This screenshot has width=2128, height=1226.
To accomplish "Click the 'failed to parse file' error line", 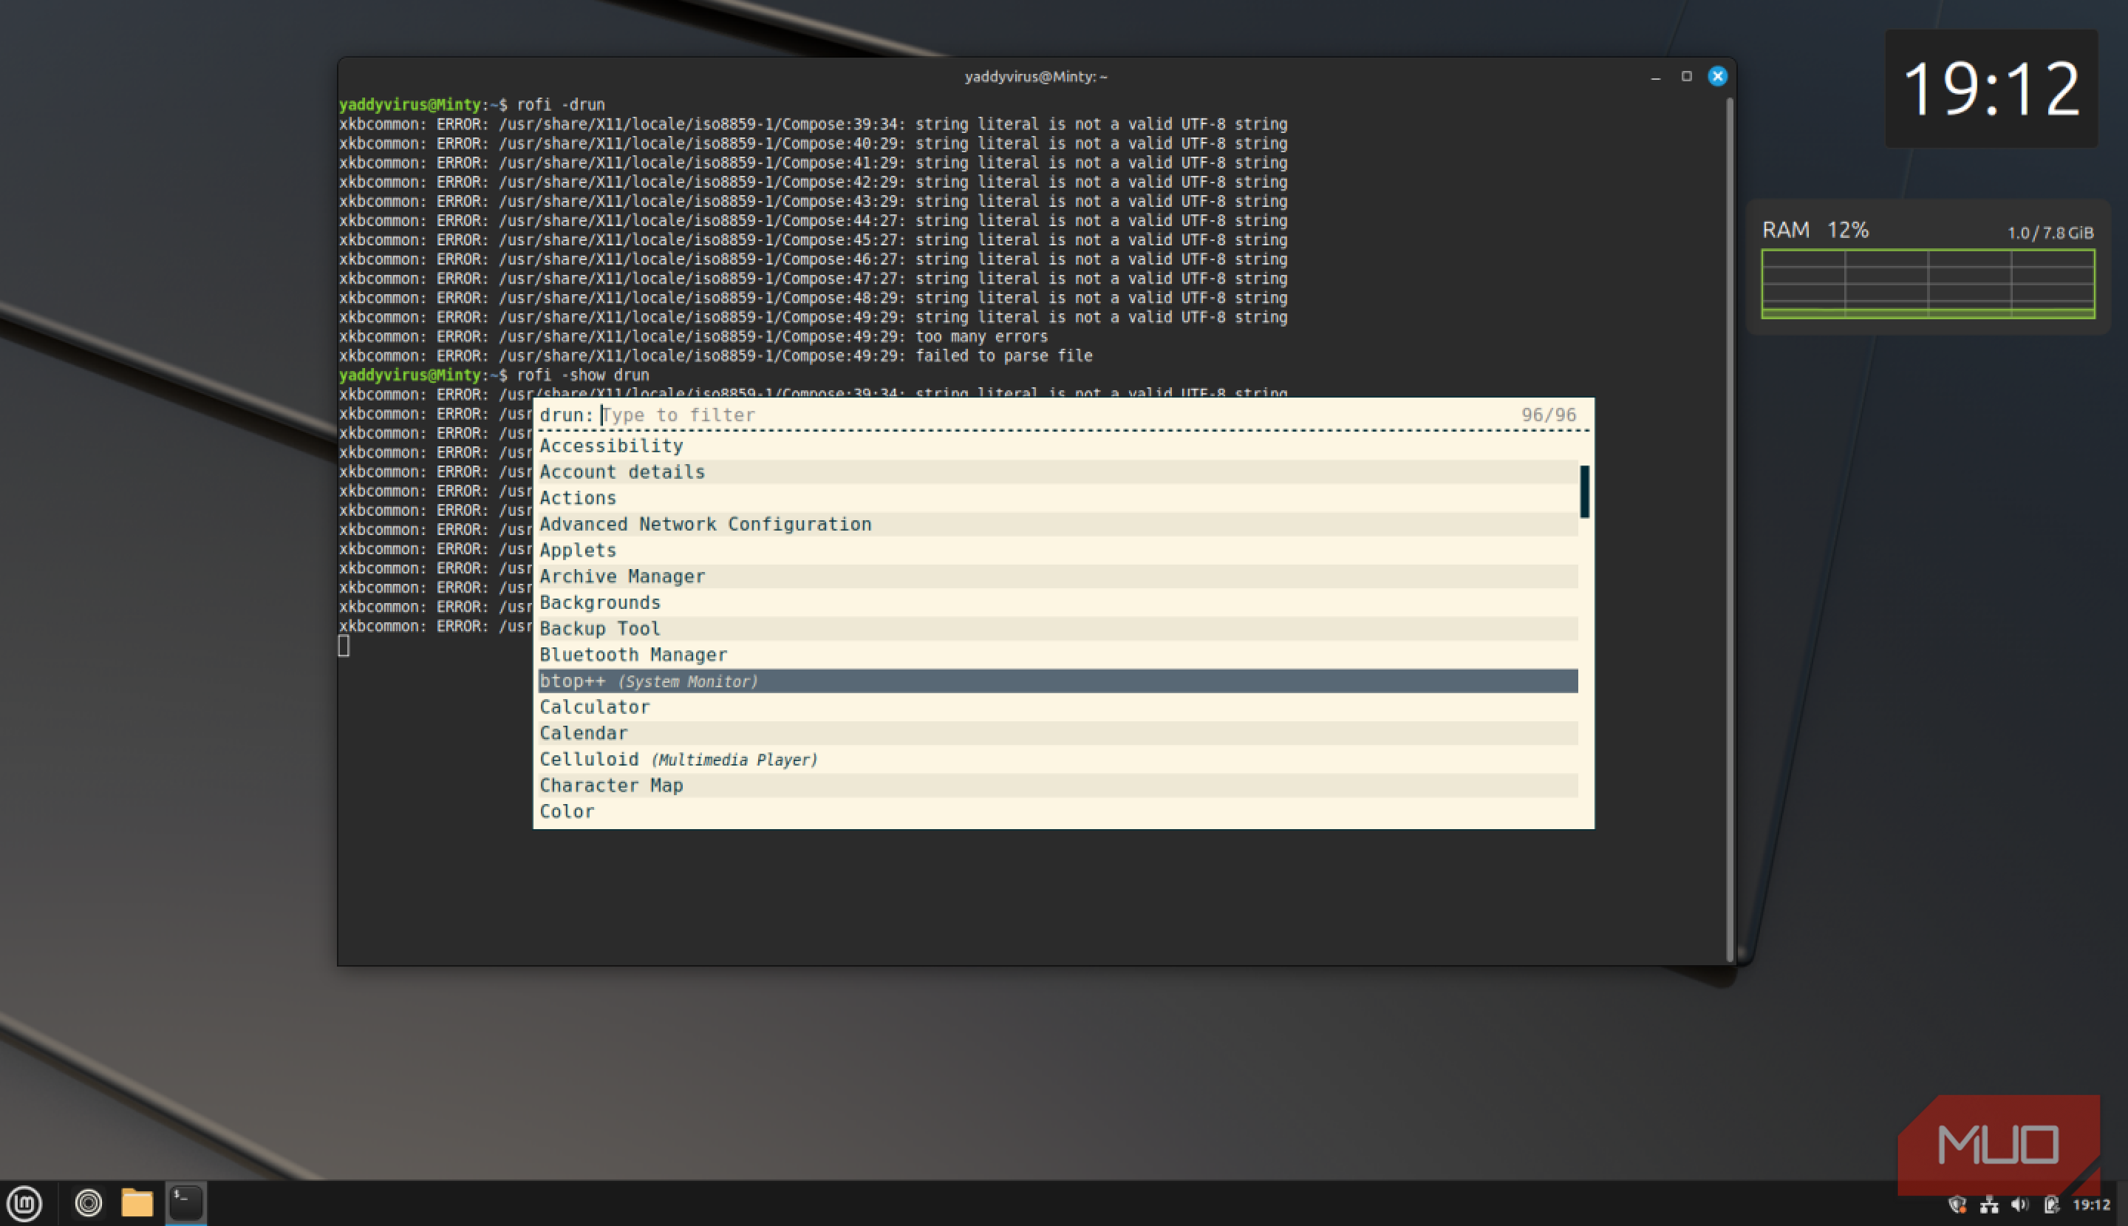I will (715, 356).
